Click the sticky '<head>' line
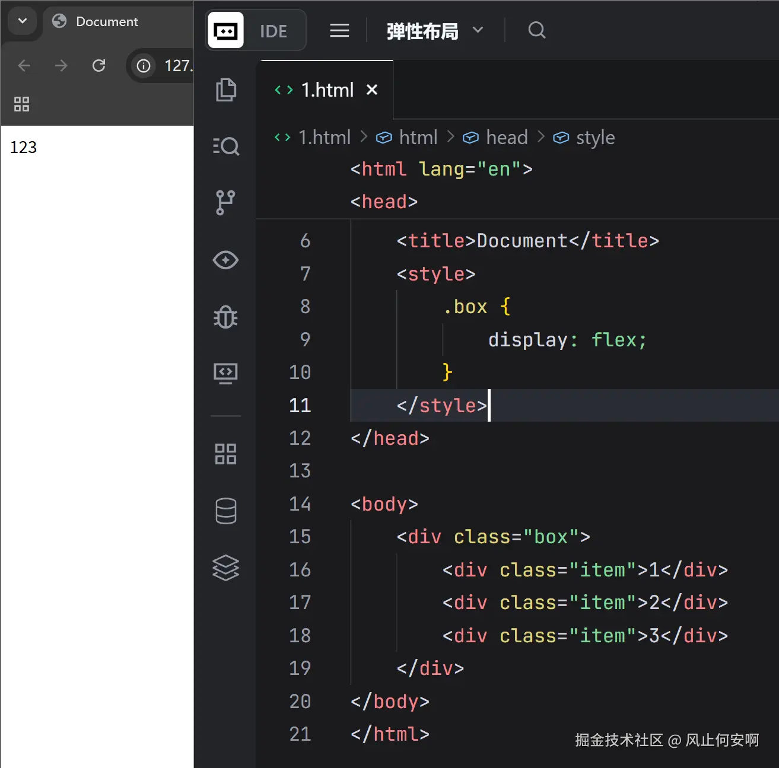The width and height of the screenshot is (779, 768). click(x=384, y=202)
